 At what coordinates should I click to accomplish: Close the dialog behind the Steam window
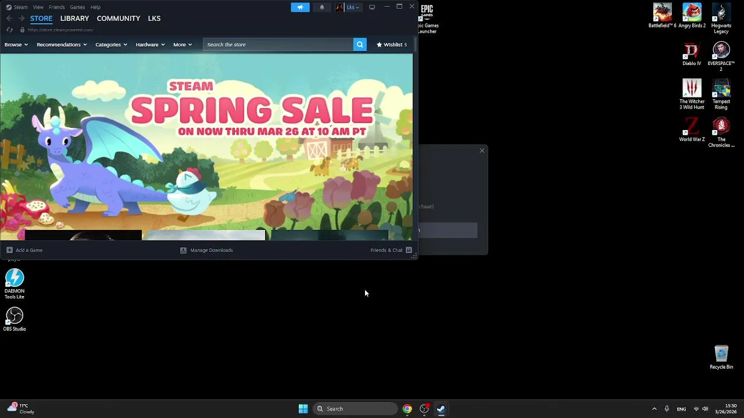[x=482, y=151]
